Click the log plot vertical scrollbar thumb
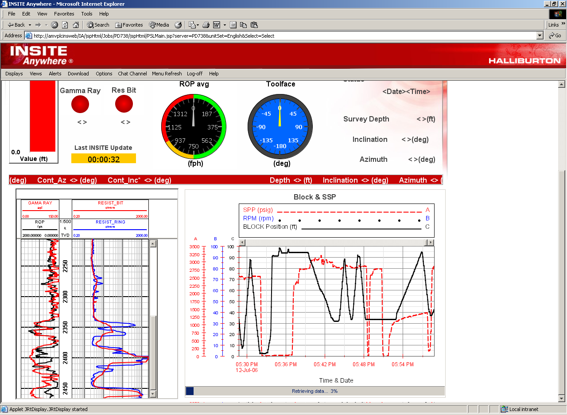The width and height of the screenshot is (567, 415). 153,353
